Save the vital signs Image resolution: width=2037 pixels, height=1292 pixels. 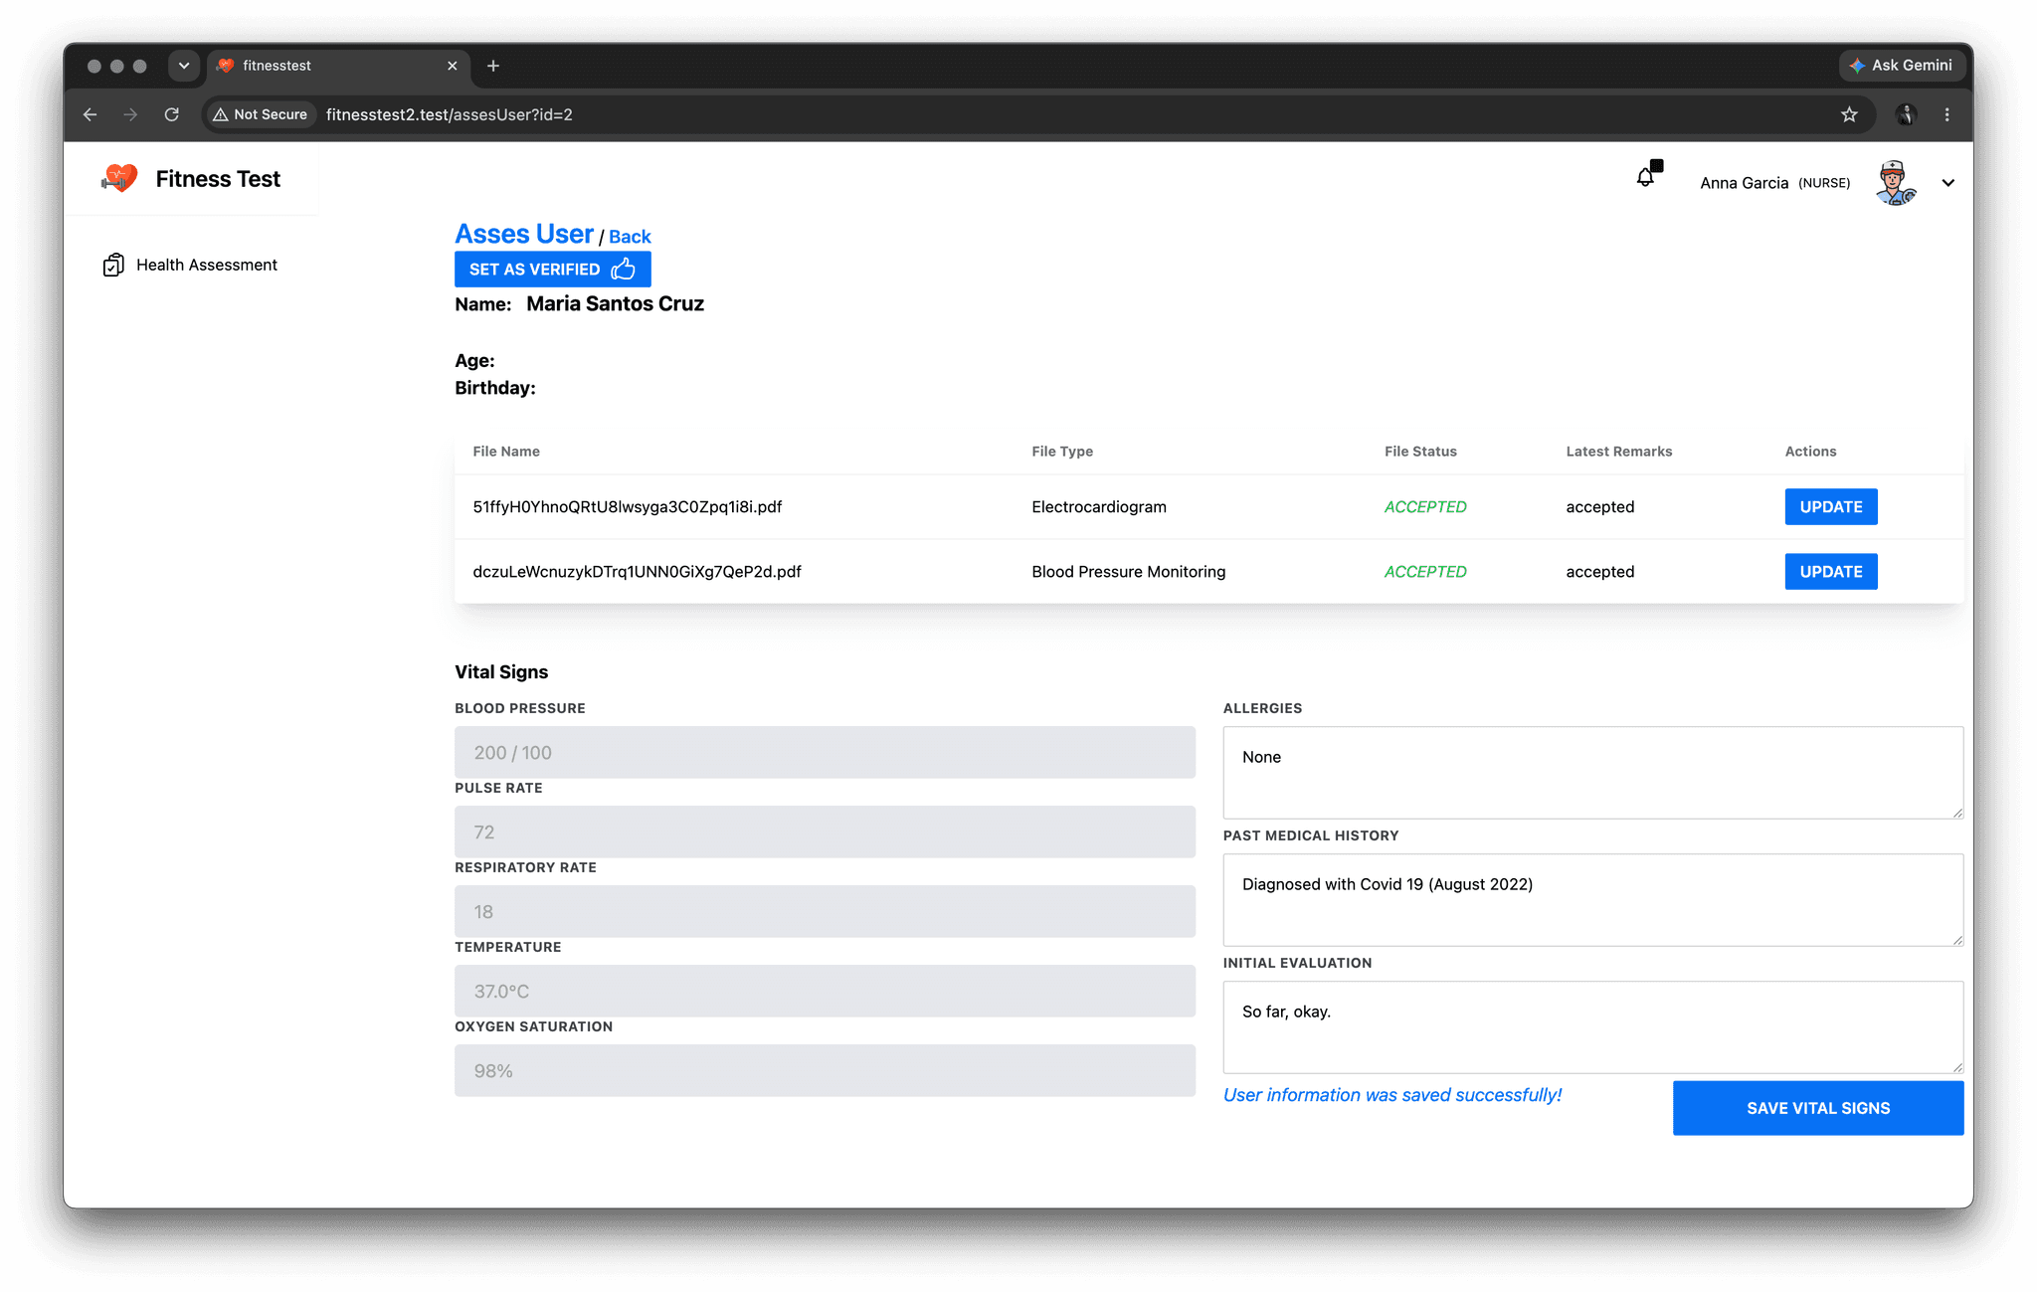tap(1817, 1108)
